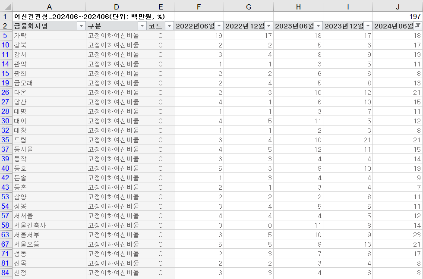Viewport: 423px width, 279px height.
Task: Click 2023년12월 value 13 for 서울으뜸
Action: [x=348, y=244]
